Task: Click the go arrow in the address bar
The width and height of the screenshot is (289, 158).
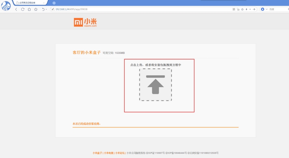Action: point(254,9)
